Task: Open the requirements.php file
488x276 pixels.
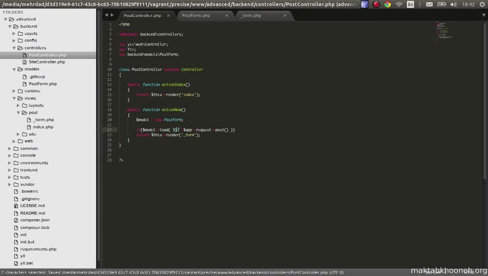Action: (39, 249)
